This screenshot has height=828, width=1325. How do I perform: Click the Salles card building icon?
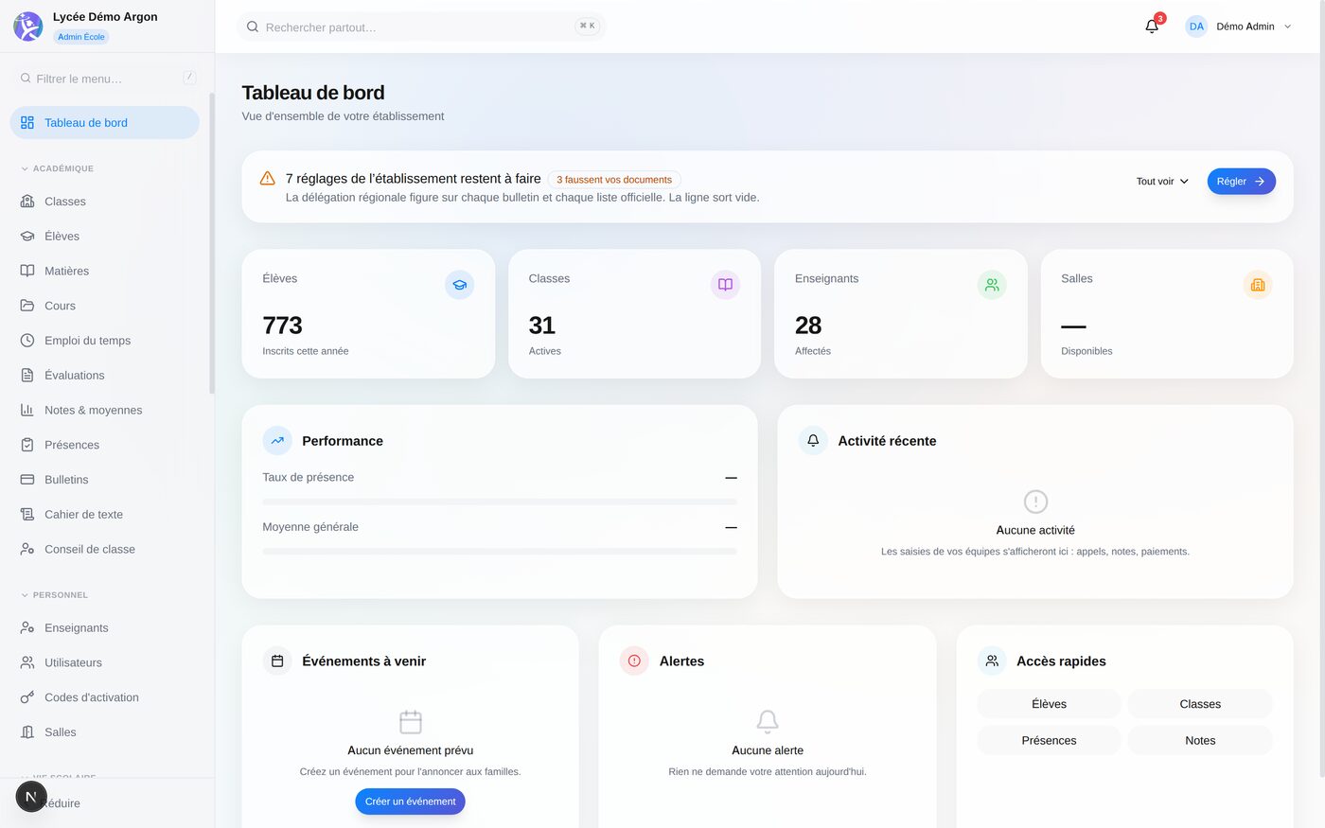pos(1258,285)
